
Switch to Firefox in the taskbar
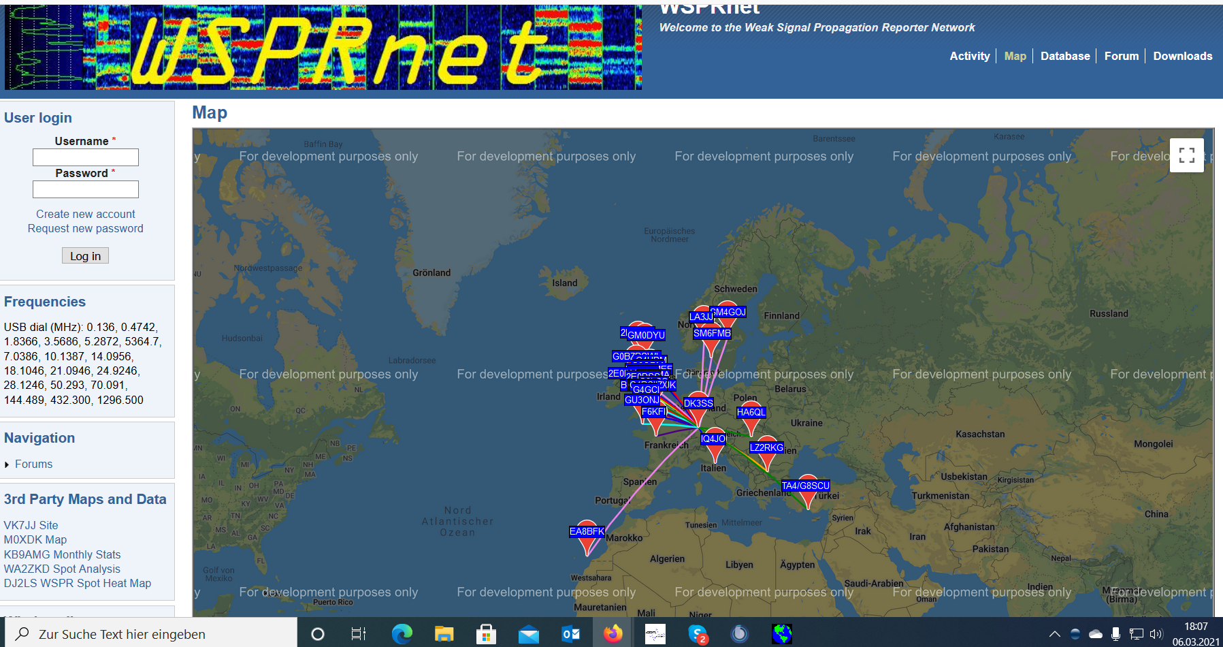pos(613,634)
